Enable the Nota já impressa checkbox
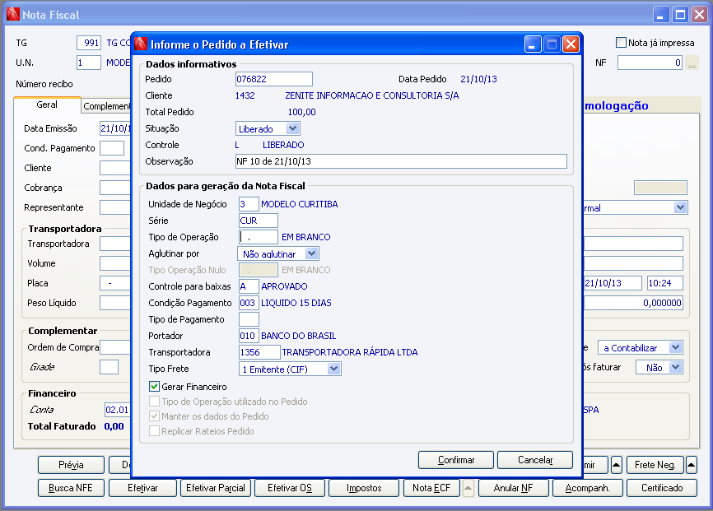Image resolution: width=713 pixels, height=511 pixels. tap(621, 43)
